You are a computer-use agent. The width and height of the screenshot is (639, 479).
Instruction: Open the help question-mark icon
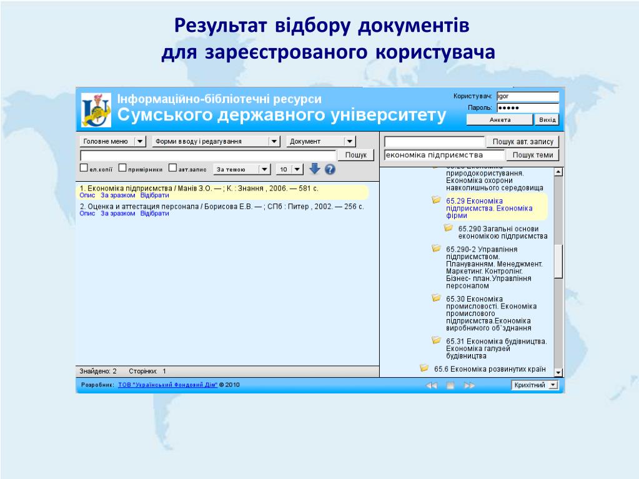pos(330,169)
